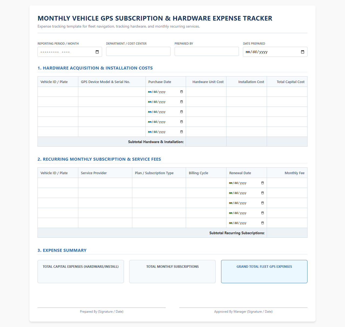345x327 pixels.
Task: Click the Subtotal Recurring Subscriptions value cell
Action: pos(287,233)
